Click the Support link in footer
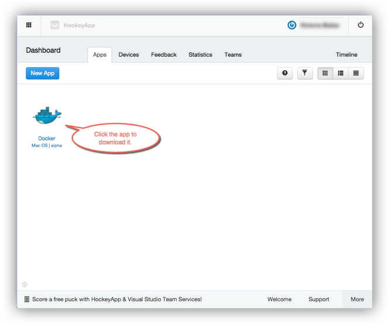 tap(319, 299)
